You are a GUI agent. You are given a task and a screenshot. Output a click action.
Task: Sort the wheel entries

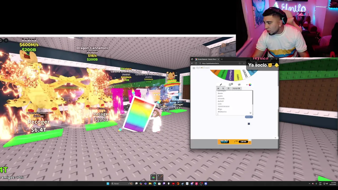pyautogui.click(x=223, y=88)
